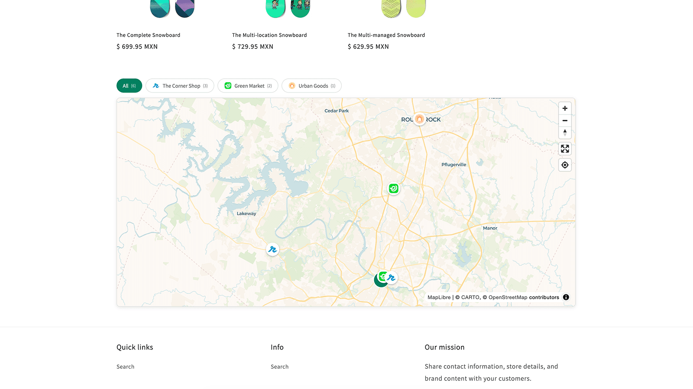Screen dimensions: 693x389
Task: Open The Complete Snowboard product
Action: (148, 35)
